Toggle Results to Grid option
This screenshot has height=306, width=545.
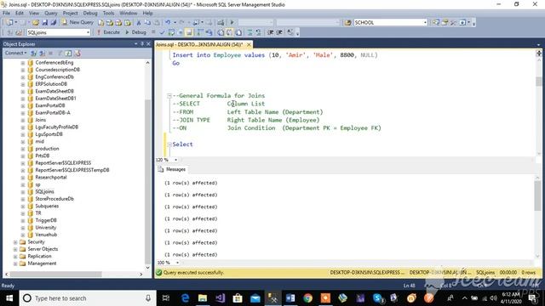[x=230, y=32]
